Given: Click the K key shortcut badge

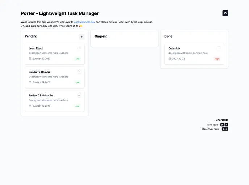Looking at the screenshot, I should [226, 125].
